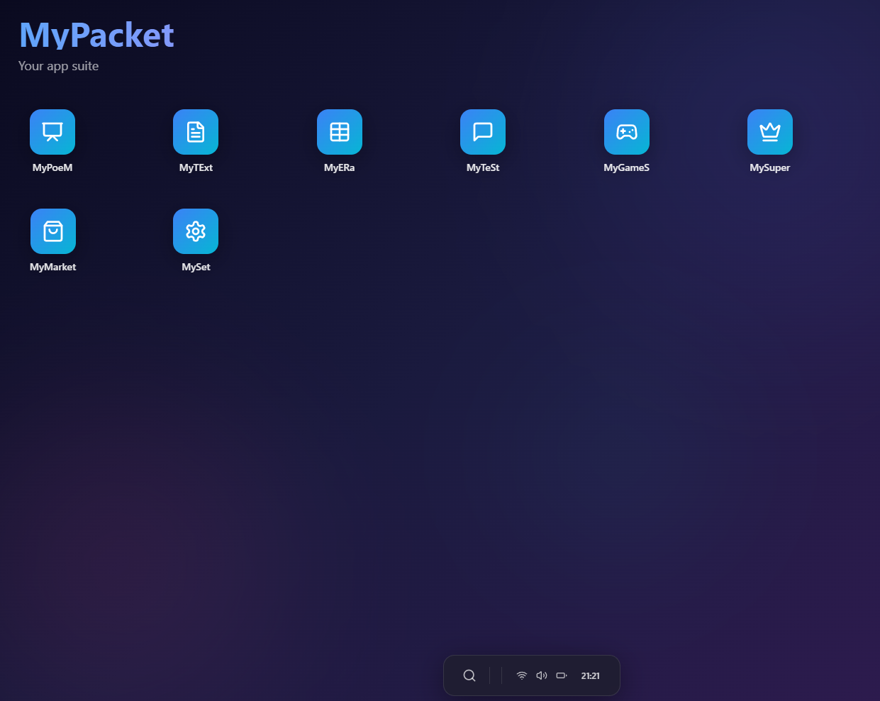Click the MyTeSt app label
Screen dimensions: 880x701
coord(483,168)
